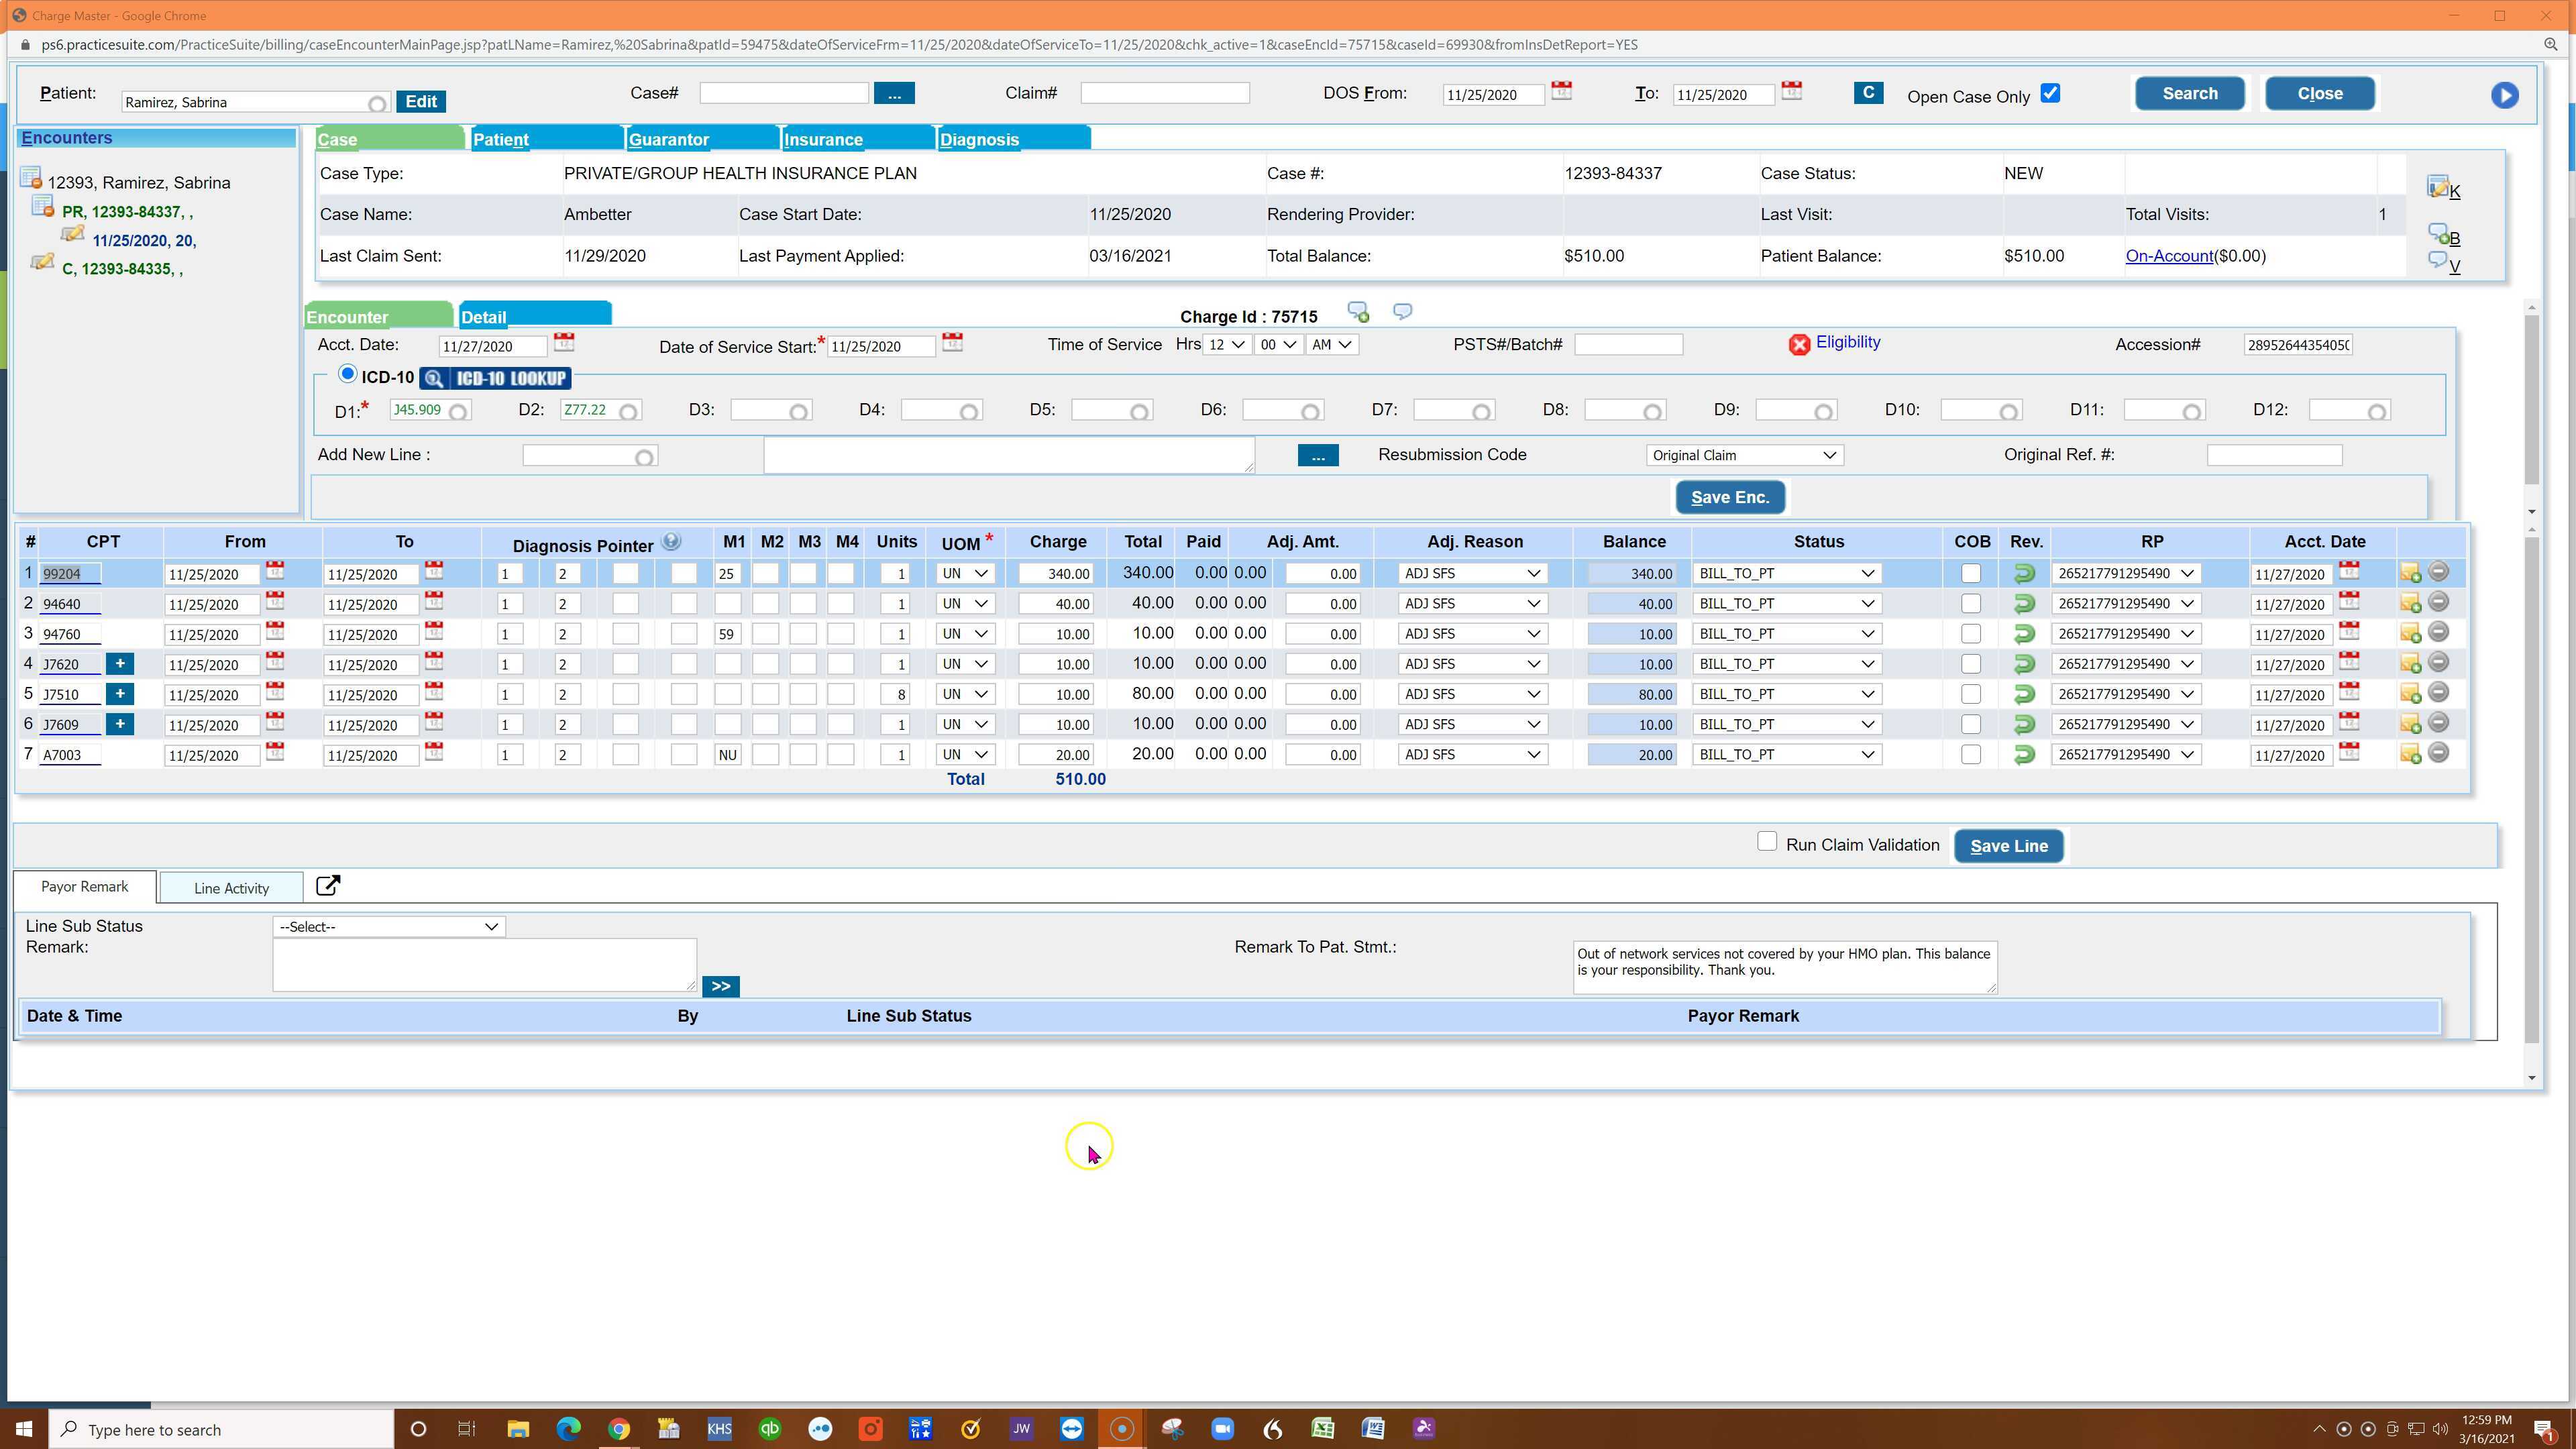Open the Line Activity tab

click(231, 888)
